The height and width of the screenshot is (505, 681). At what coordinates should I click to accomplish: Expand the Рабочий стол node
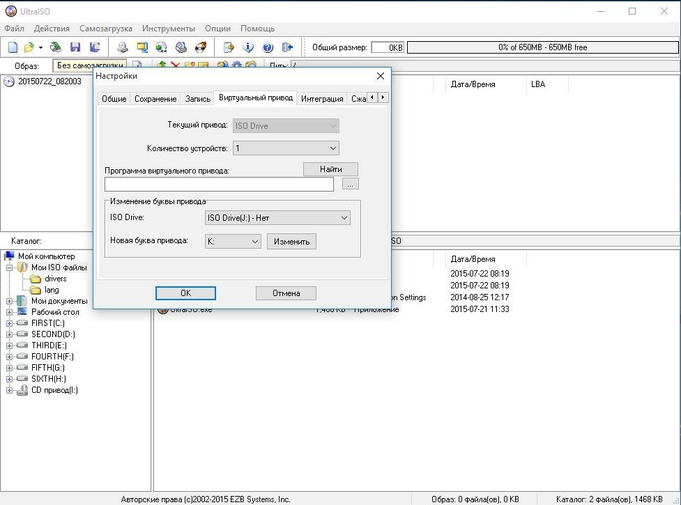[x=9, y=312]
